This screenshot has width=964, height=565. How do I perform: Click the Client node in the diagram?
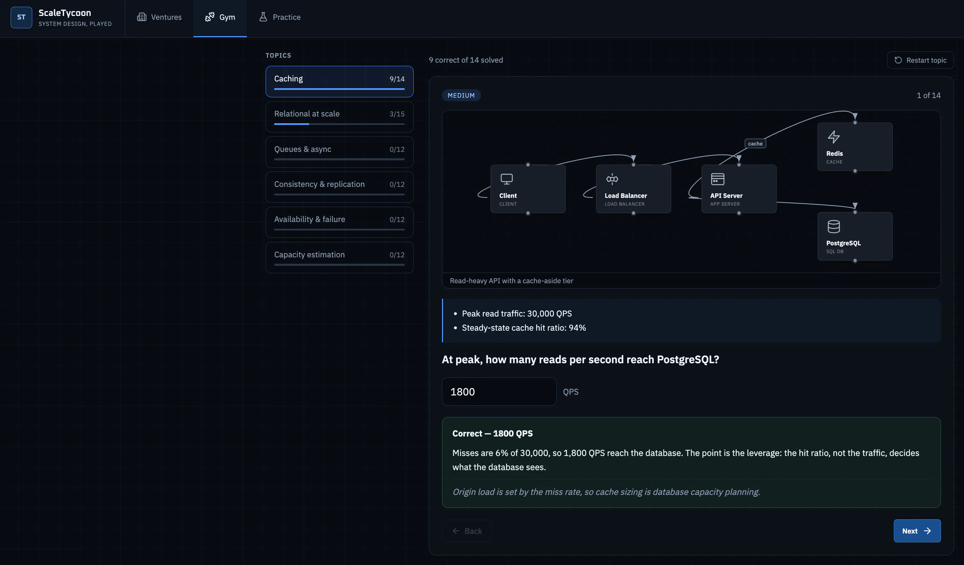click(528, 189)
